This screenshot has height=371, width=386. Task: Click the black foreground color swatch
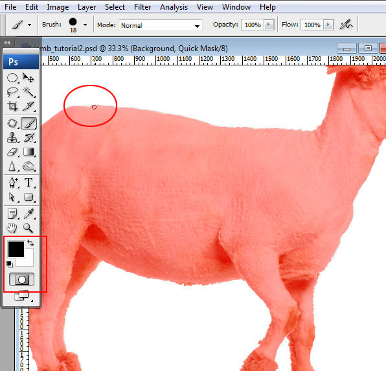[16, 249]
